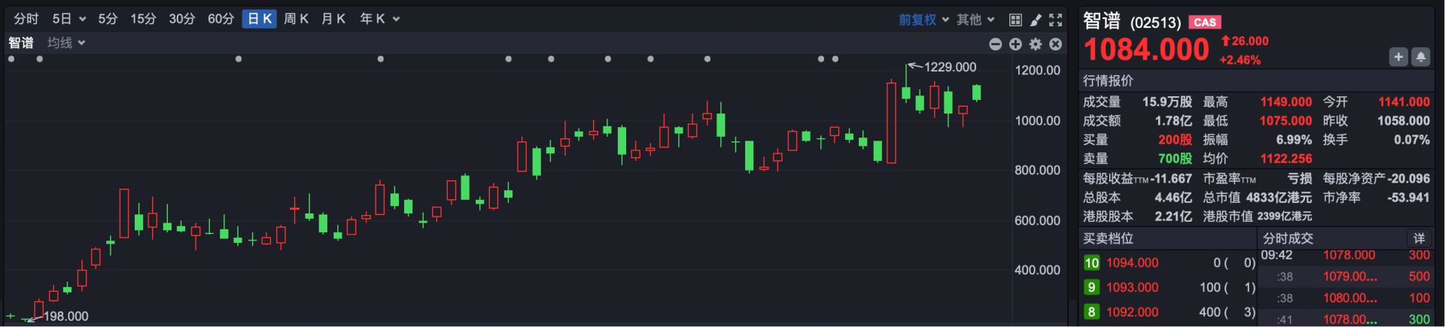1445x327 pixels.
Task: Open the multi-chart grid layout
Action: 1015,20
